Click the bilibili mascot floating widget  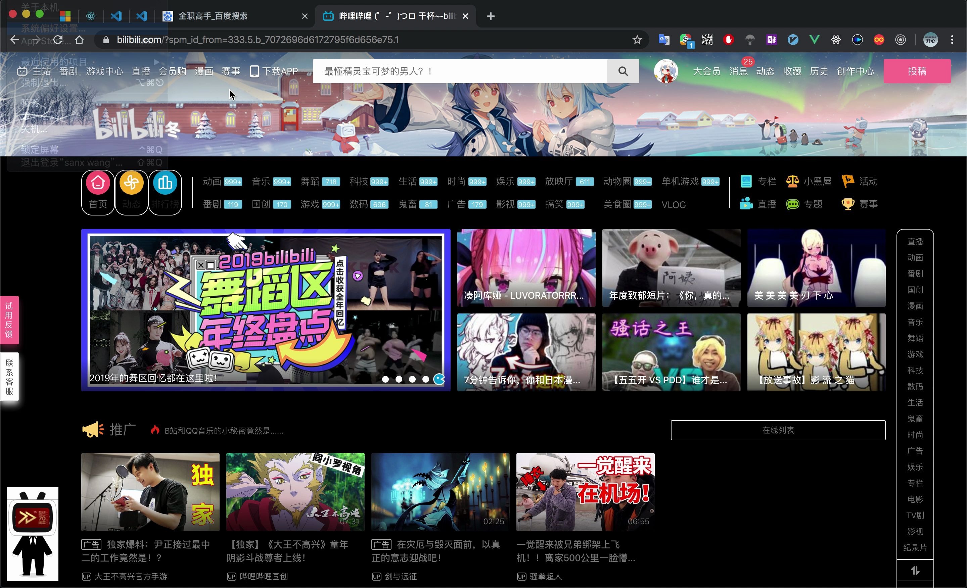pyautogui.click(x=33, y=534)
